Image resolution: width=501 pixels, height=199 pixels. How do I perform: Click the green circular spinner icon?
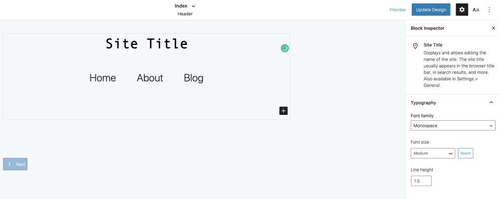point(285,48)
